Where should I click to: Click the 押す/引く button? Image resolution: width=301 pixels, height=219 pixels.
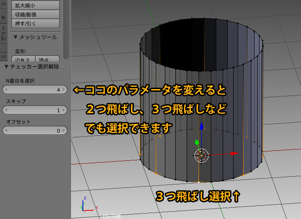coord(36,23)
